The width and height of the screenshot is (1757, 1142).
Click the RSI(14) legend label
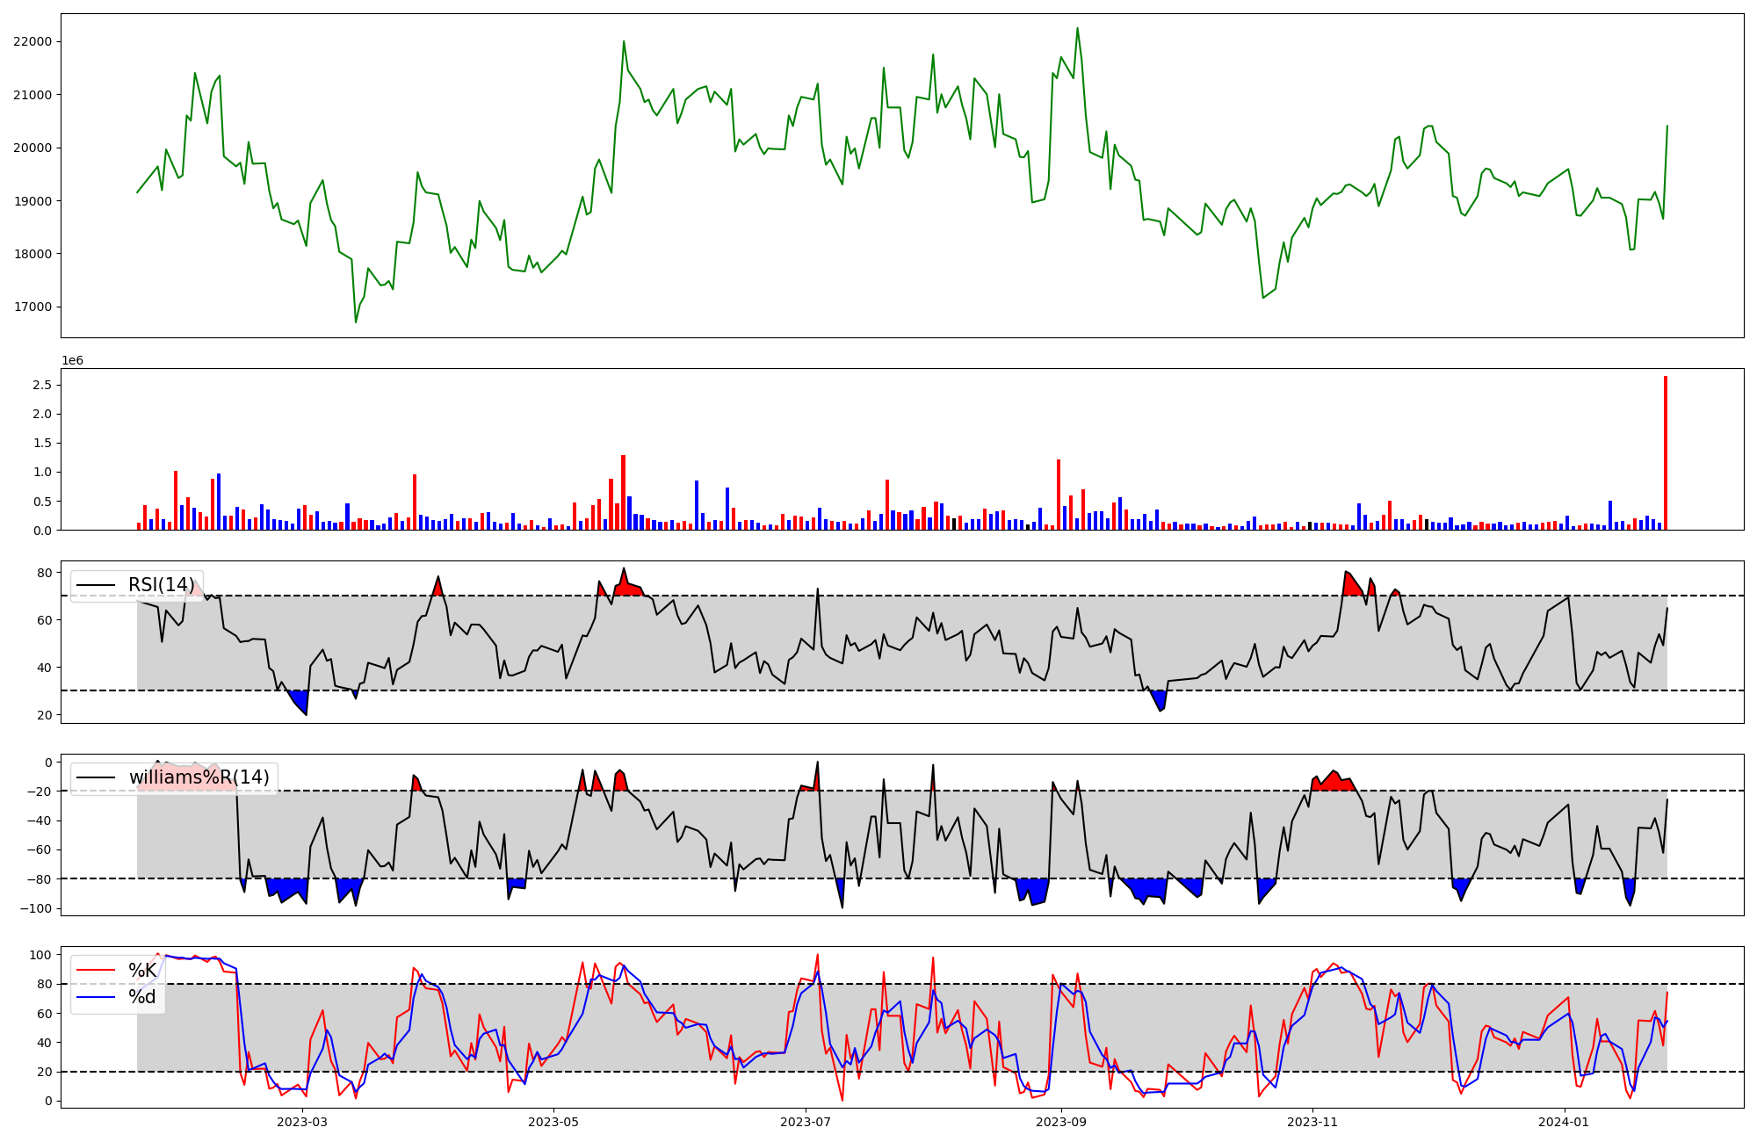162,585
